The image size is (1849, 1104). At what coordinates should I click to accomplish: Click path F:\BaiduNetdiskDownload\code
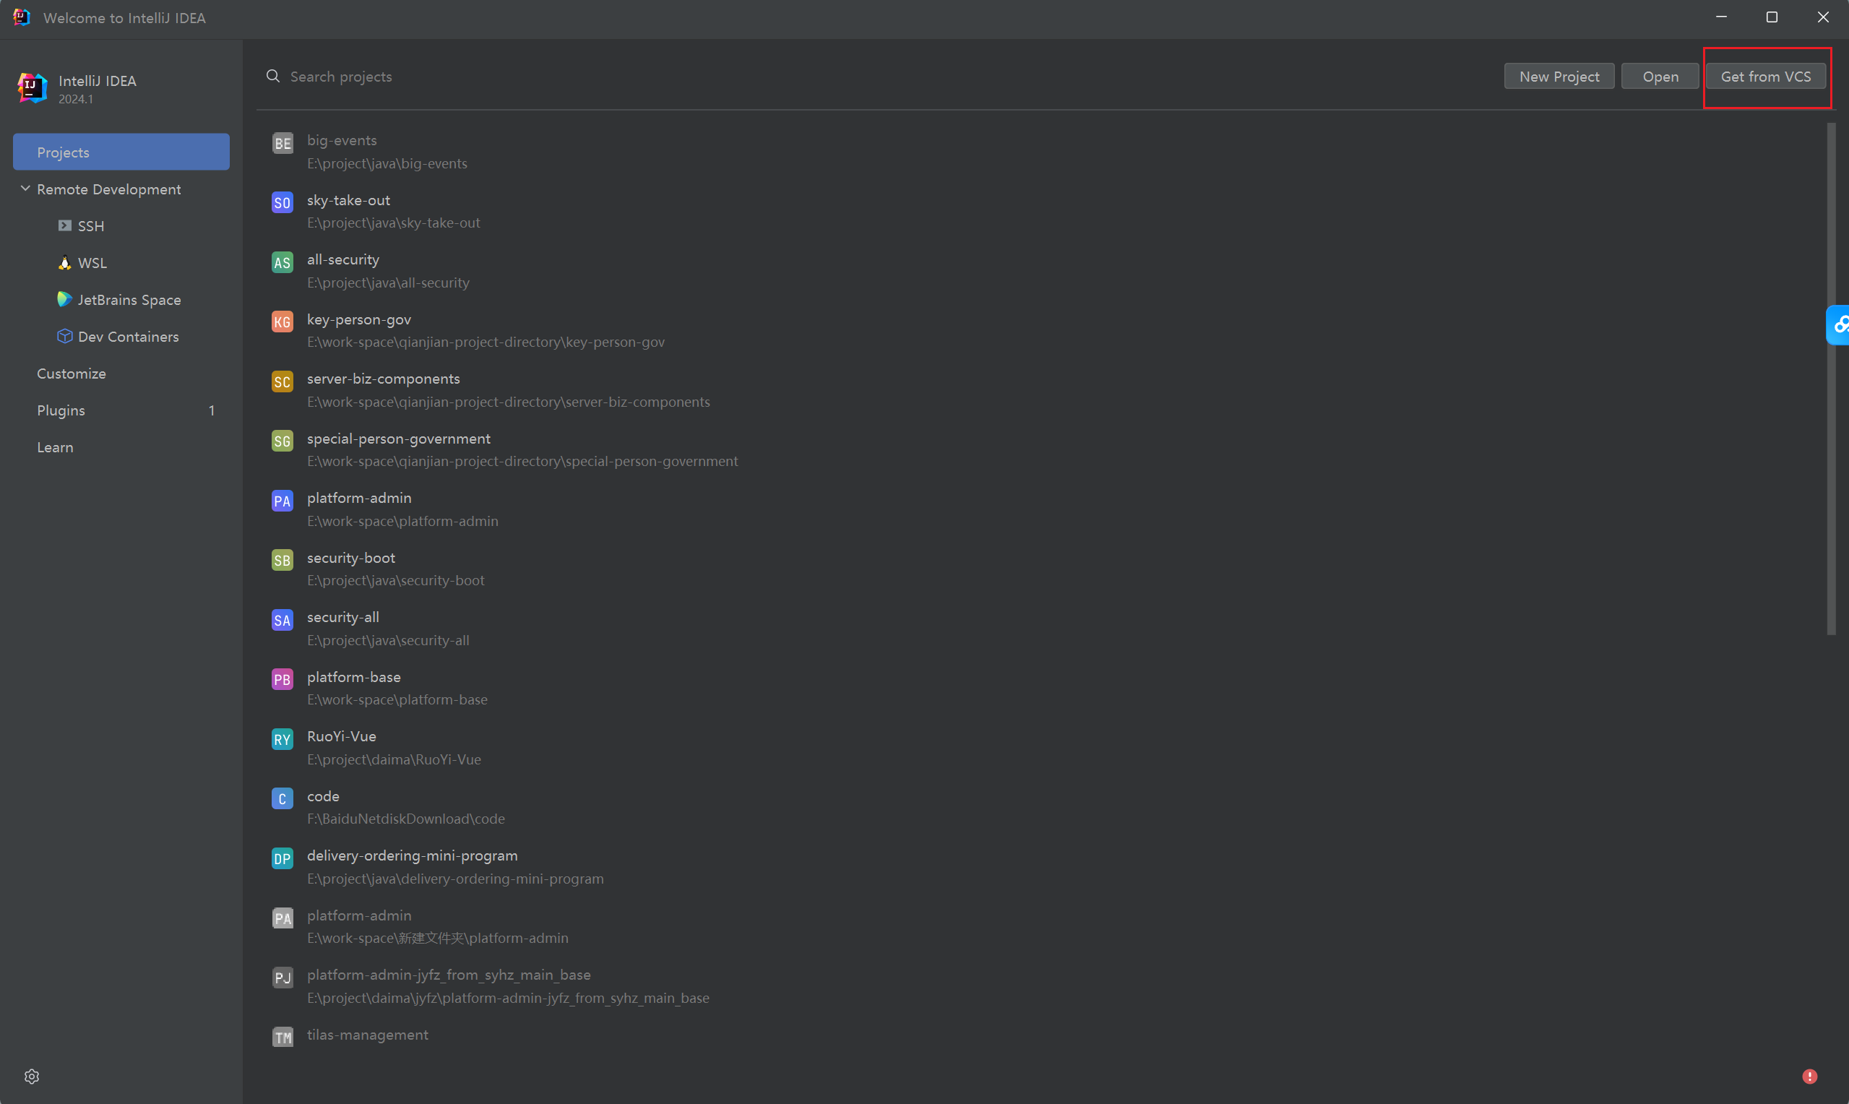click(406, 819)
